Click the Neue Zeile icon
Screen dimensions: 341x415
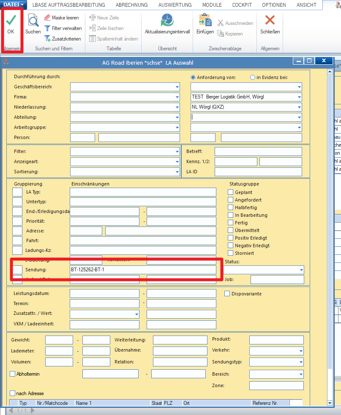[x=92, y=18]
